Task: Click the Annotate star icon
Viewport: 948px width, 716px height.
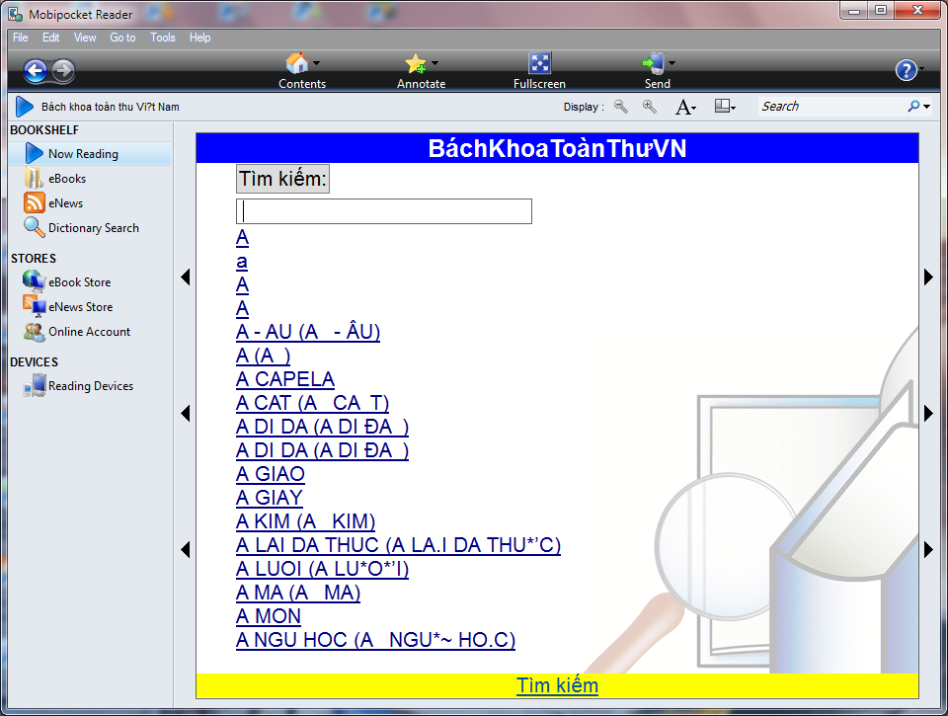Action: [416, 63]
